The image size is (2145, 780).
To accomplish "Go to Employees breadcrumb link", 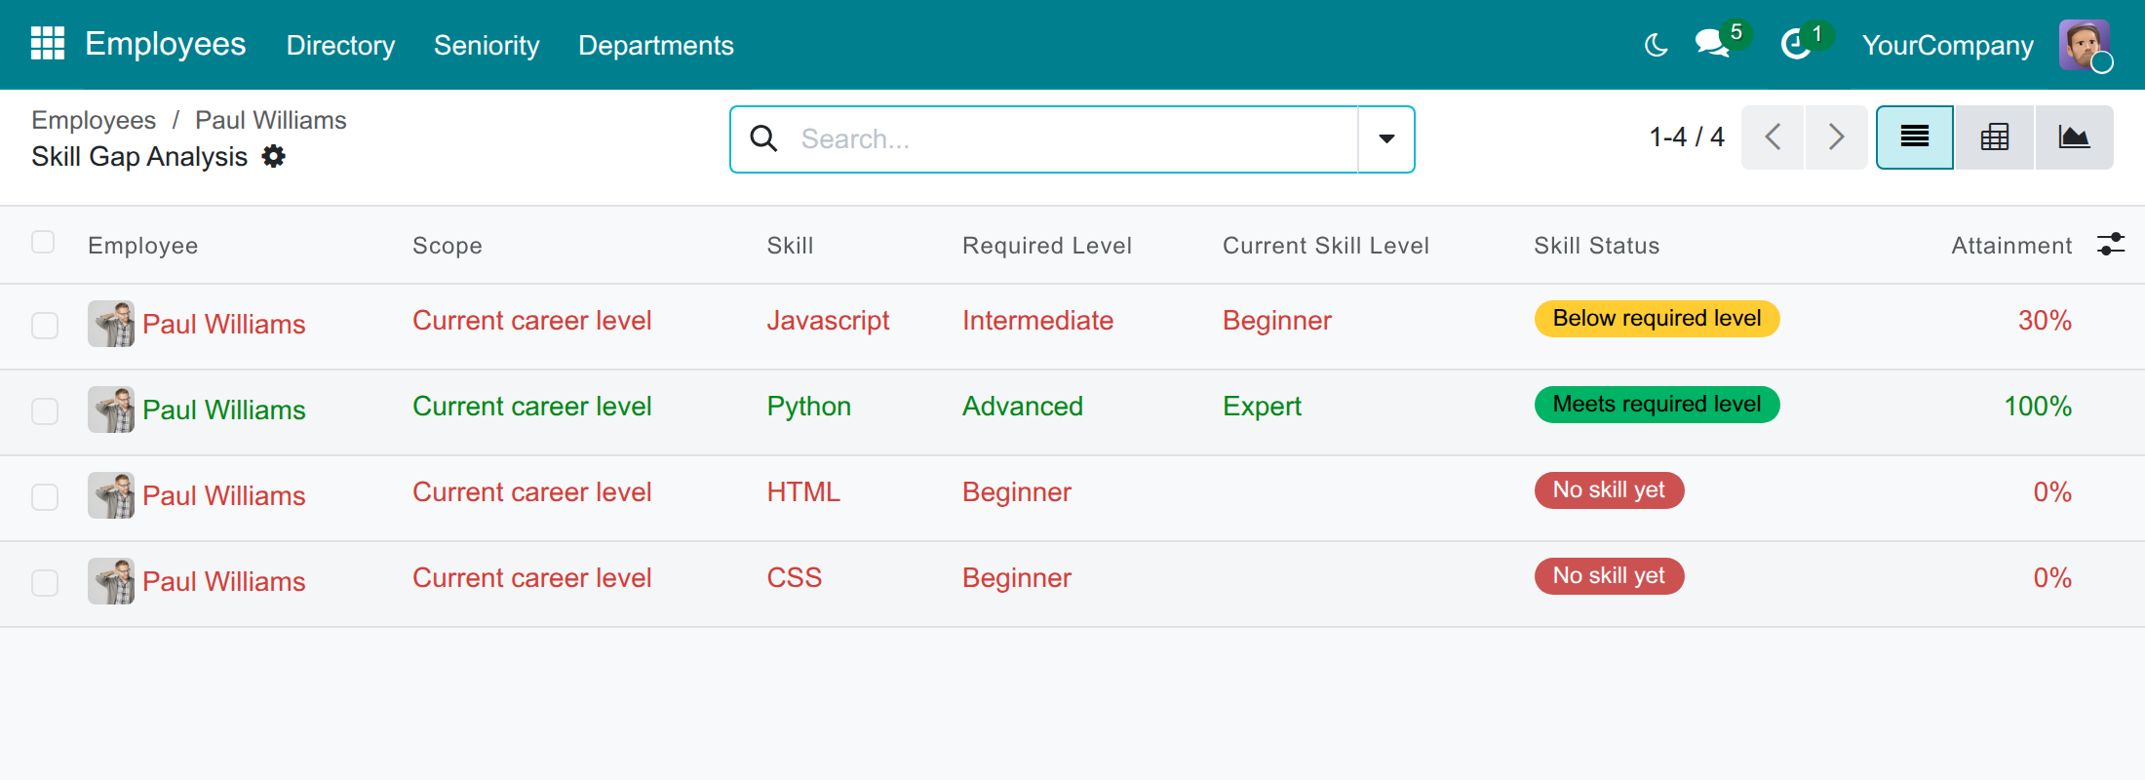I will pyautogui.click(x=94, y=120).
